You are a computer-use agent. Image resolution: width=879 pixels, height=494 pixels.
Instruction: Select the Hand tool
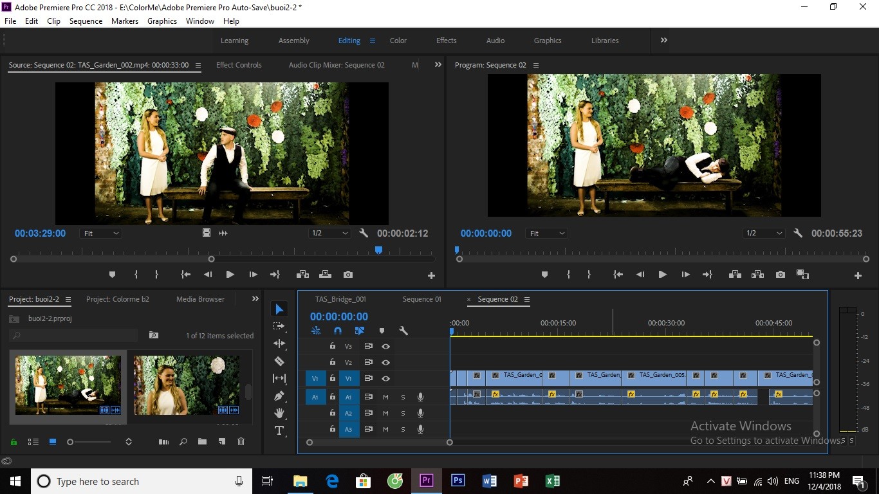pos(279,413)
